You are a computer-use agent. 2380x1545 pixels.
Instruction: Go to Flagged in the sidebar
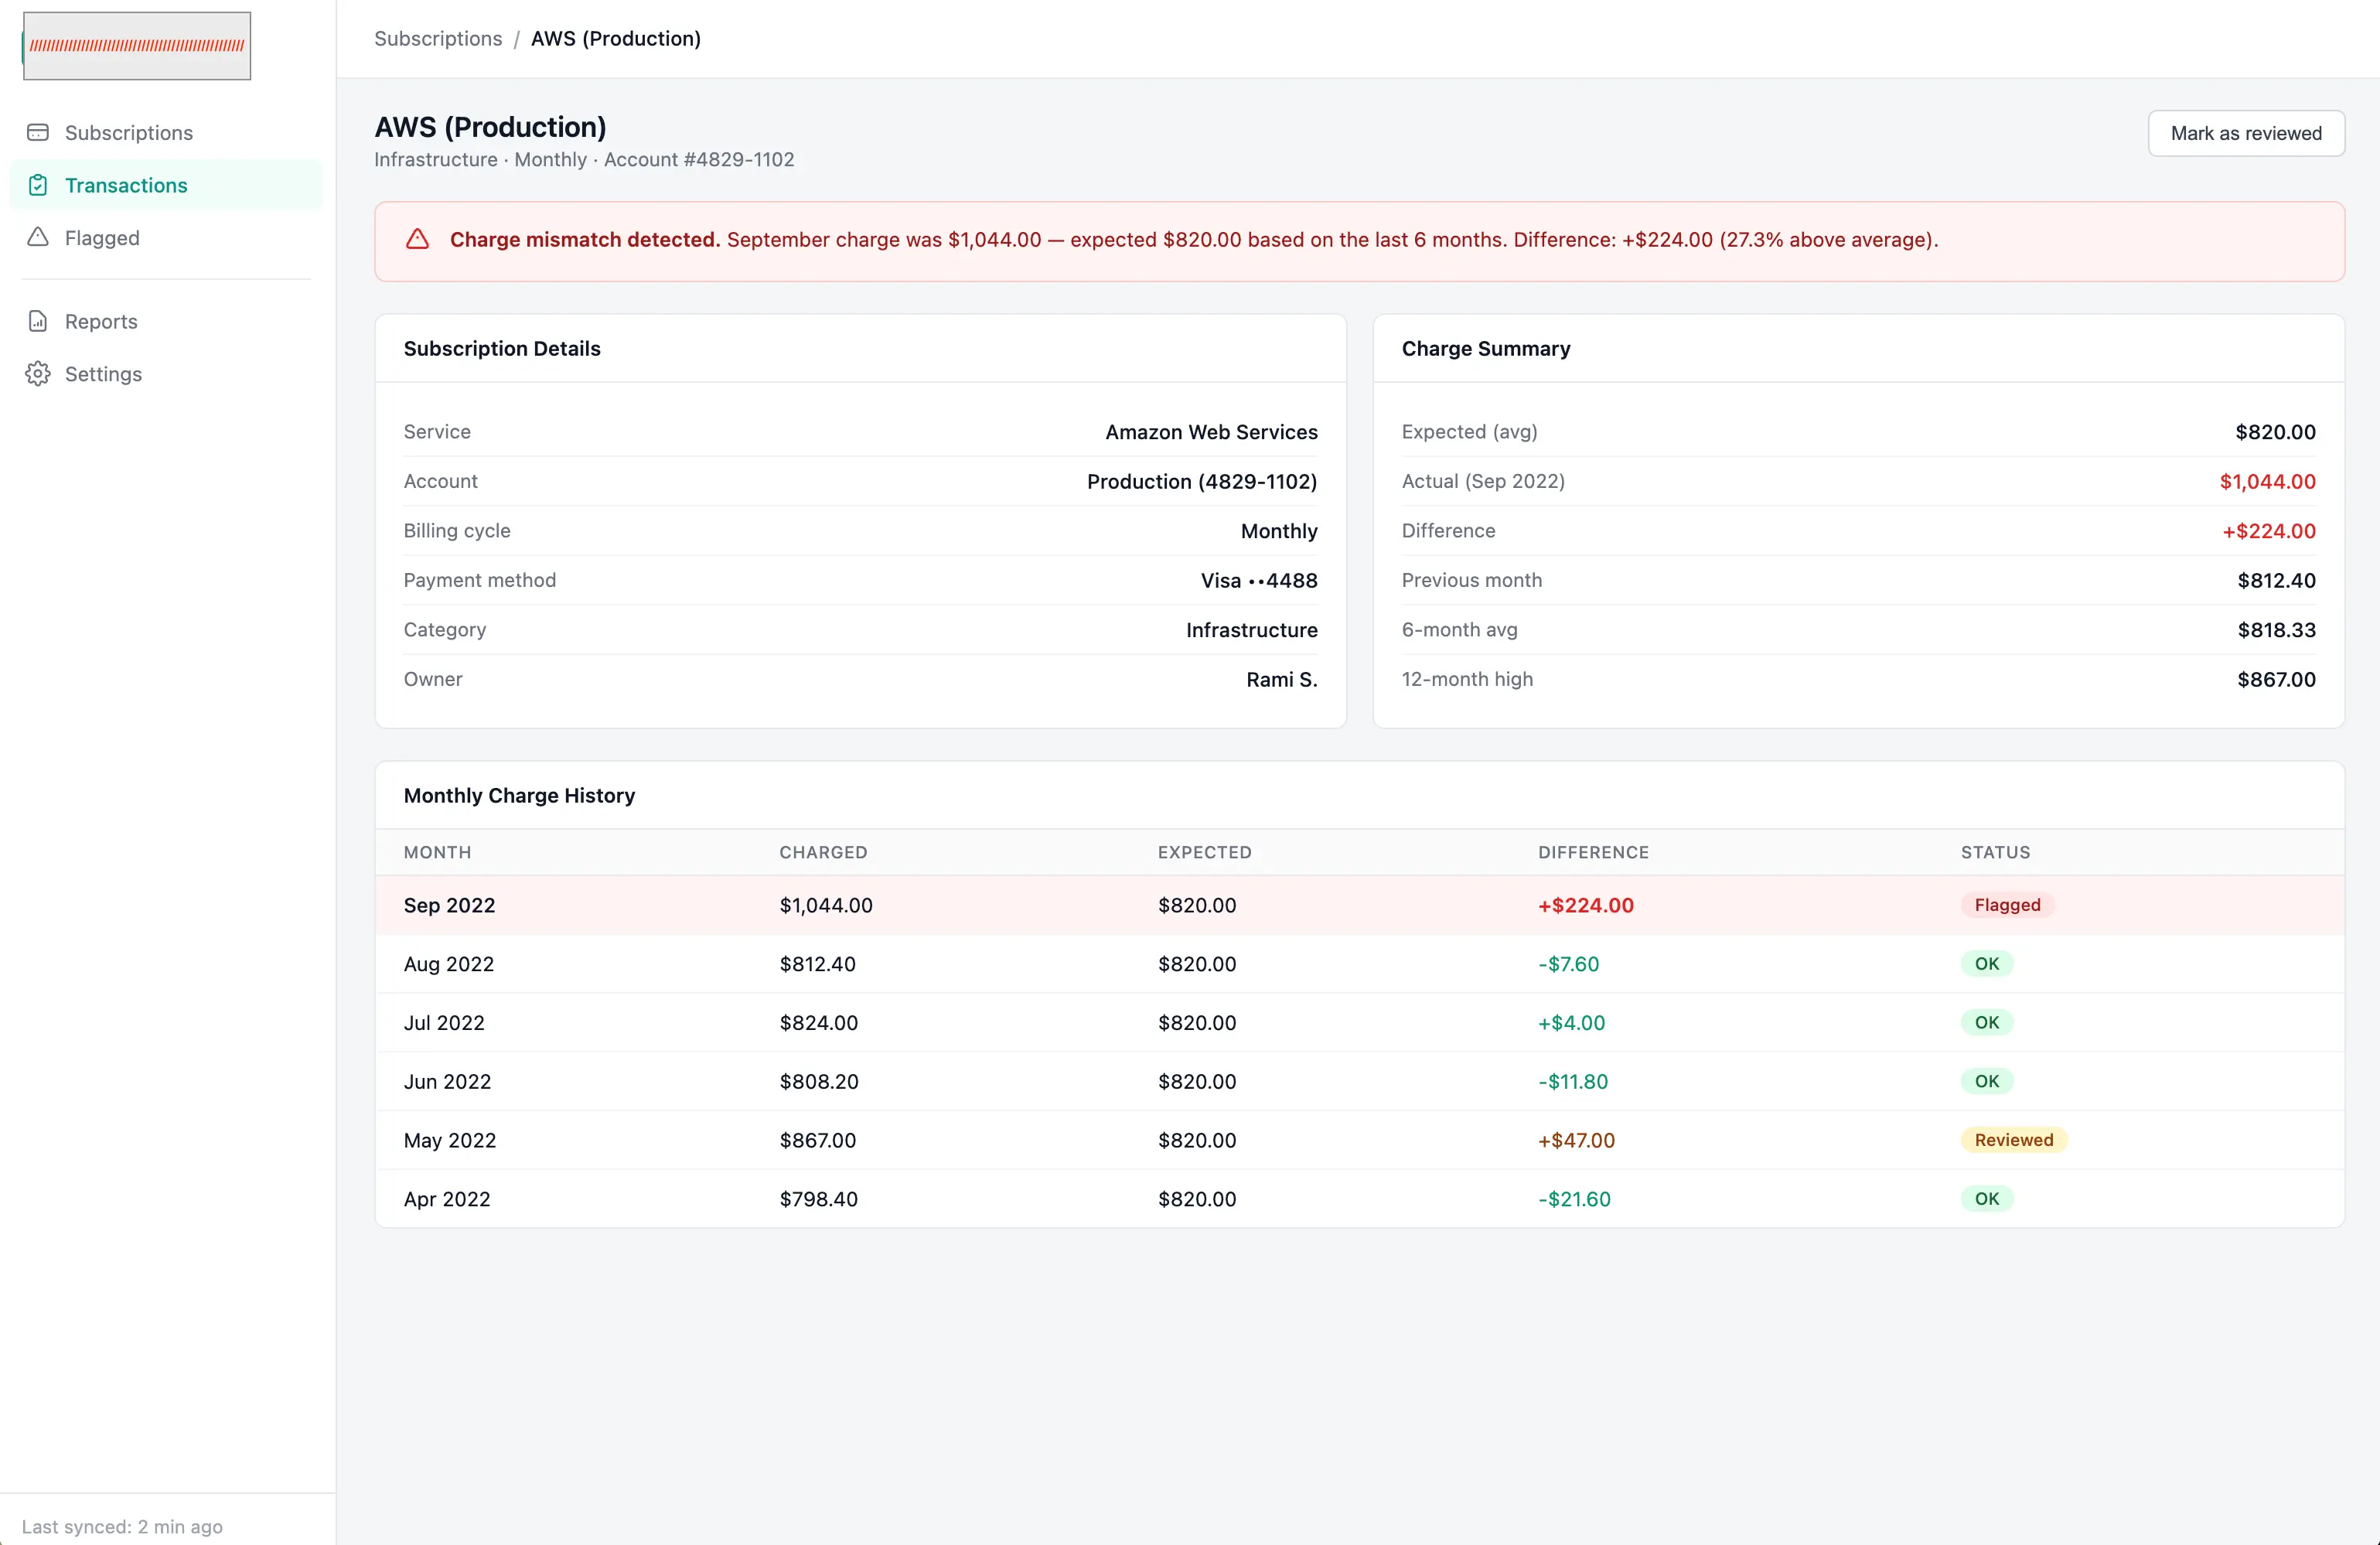(x=166, y=238)
